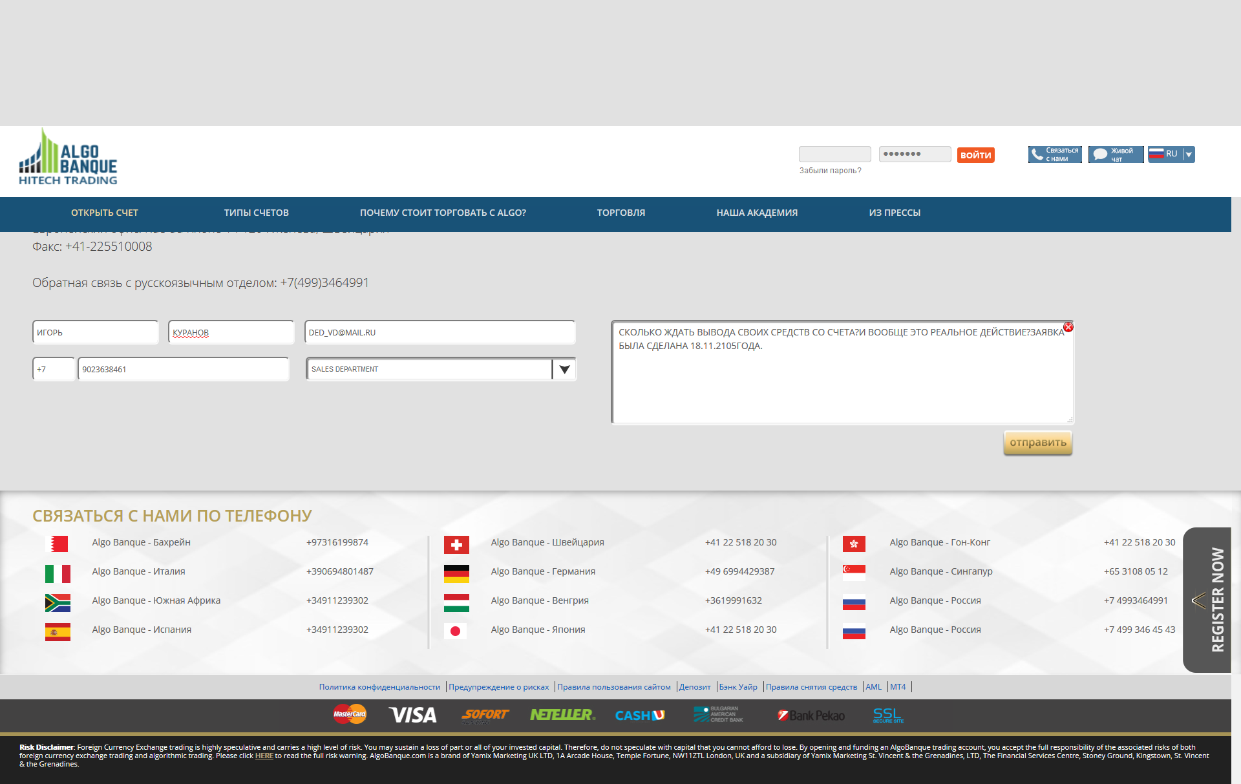Screen dimensions: 1241x784
Task: Click the Связаться с нами button
Action: pos(1055,154)
